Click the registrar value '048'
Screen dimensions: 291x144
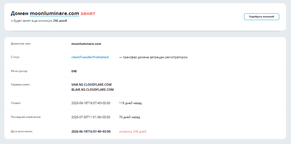coord(74,71)
